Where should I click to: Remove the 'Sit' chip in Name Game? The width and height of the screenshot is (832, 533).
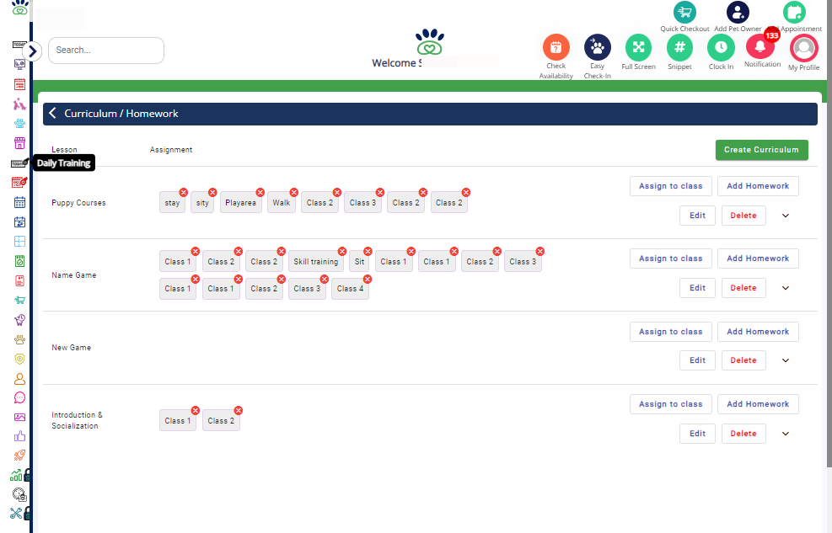(x=368, y=251)
